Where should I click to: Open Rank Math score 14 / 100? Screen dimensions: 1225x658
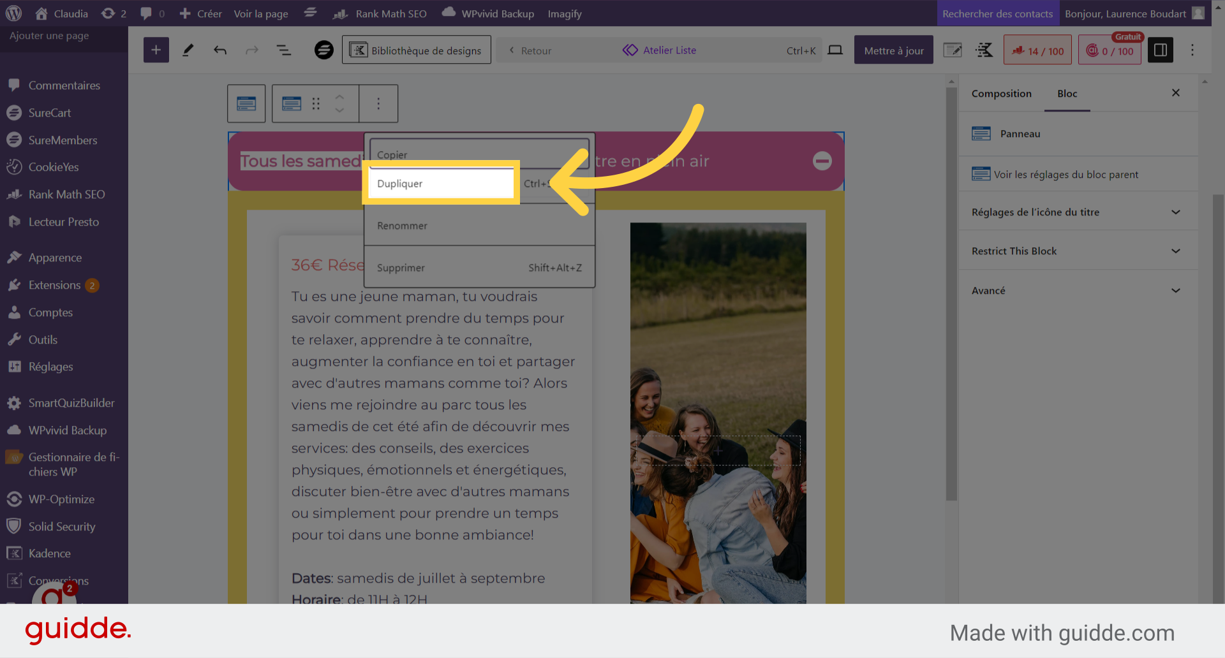pos(1037,50)
